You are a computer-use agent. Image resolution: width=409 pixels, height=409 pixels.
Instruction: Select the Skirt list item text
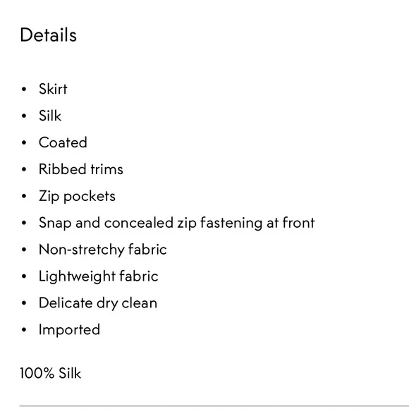click(x=53, y=89)
